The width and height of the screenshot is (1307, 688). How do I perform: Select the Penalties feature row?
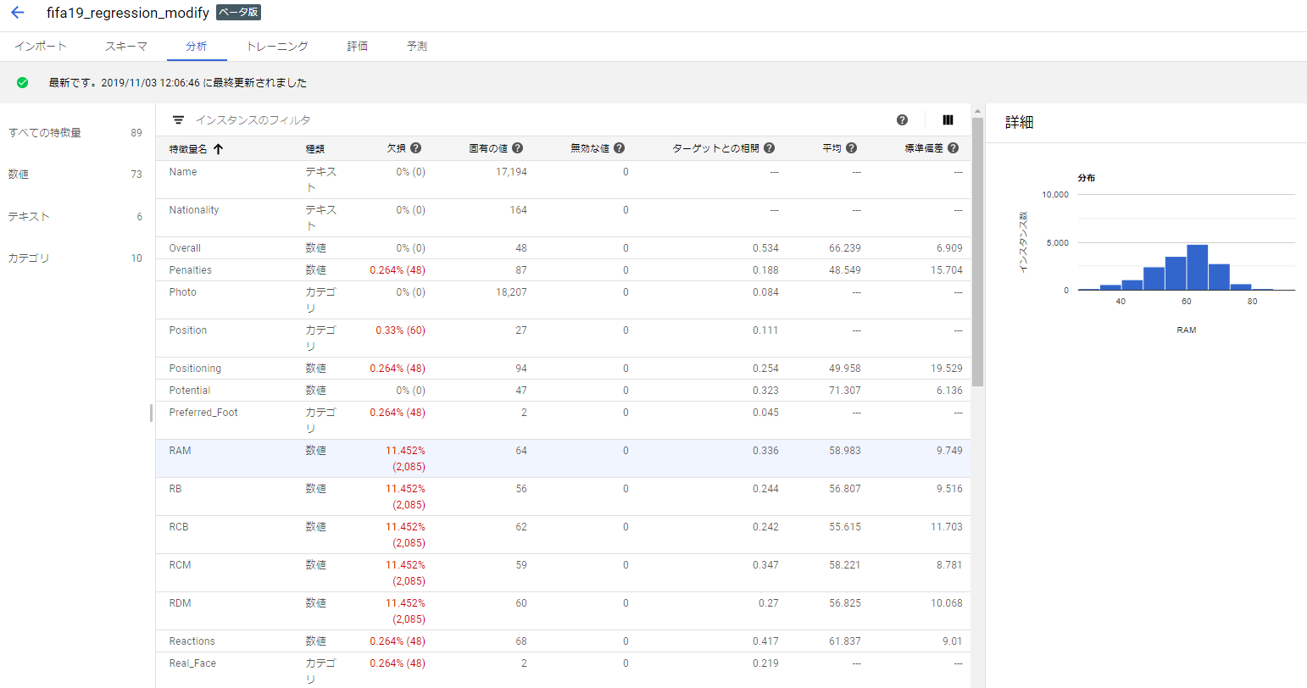(x=564, y=270)
